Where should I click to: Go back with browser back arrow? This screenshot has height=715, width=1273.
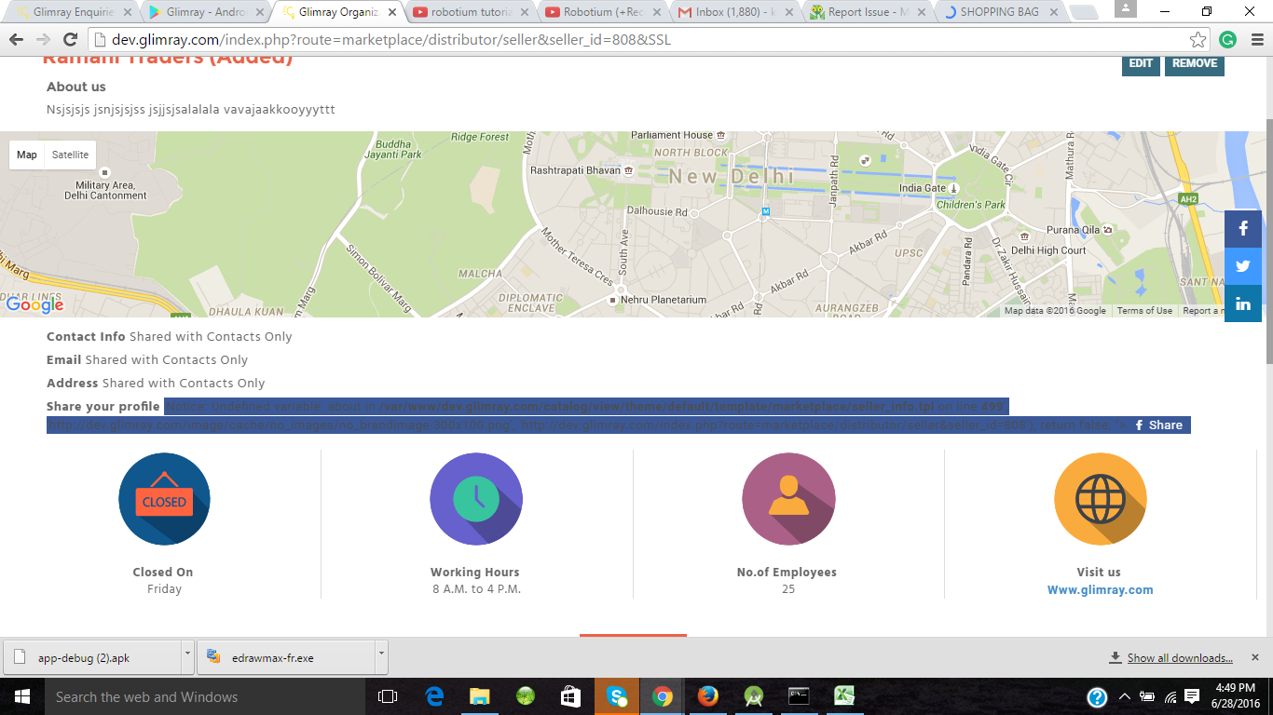pos(17,39)
